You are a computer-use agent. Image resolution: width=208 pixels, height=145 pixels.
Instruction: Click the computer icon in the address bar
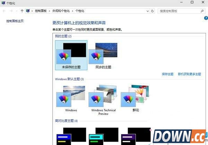click(x=28, y=11)
